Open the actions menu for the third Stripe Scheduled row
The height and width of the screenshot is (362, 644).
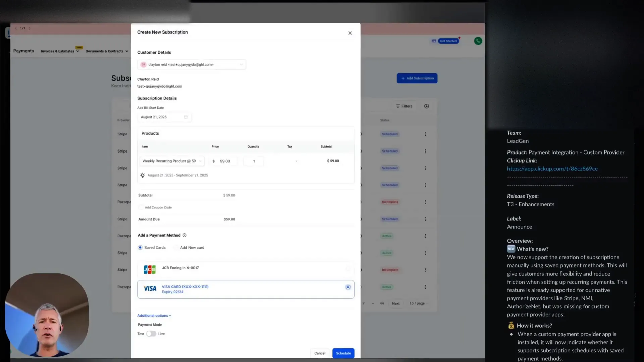(425, 168)
